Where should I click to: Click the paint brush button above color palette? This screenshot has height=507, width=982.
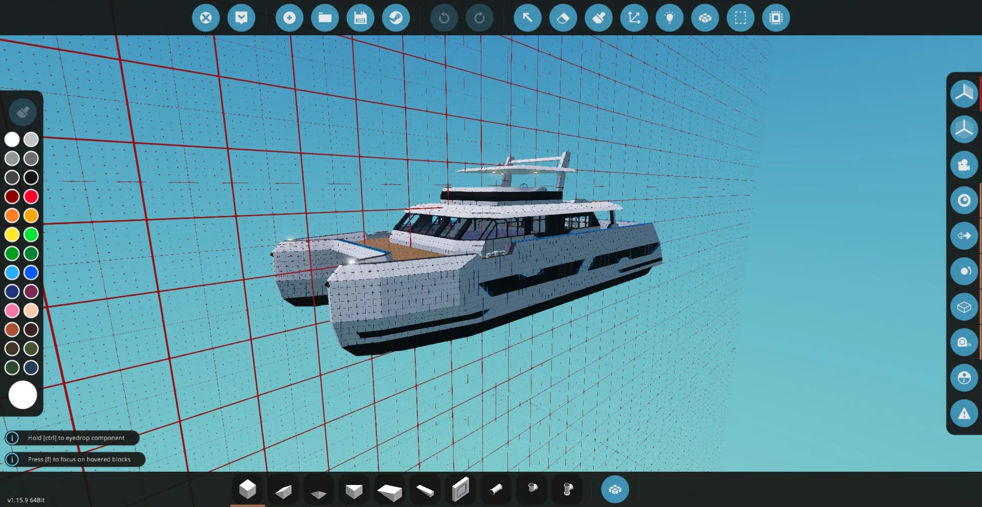[23, 112]
